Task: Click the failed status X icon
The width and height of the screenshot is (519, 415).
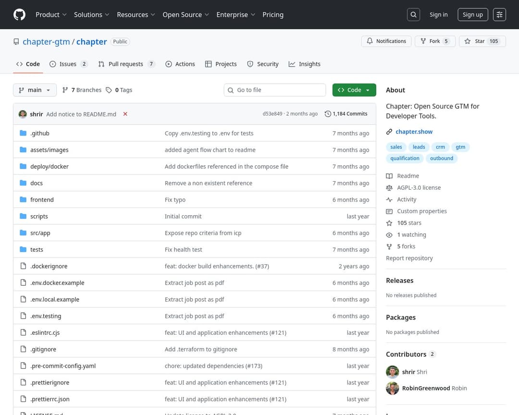Action: (125, 114)
